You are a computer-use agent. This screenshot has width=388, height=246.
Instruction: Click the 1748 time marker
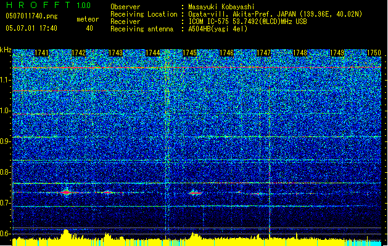click(x=300, y=53)
